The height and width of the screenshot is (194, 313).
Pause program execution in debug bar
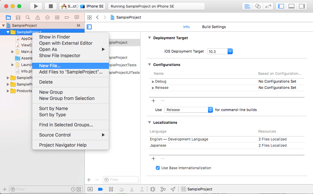[x=111, y=189]
